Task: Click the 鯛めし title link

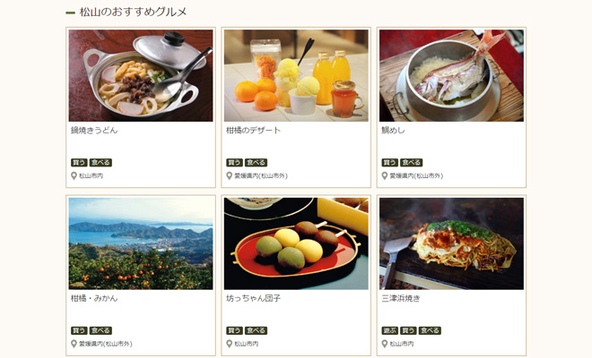Action: pyautogui.click(x=393, y=131)
